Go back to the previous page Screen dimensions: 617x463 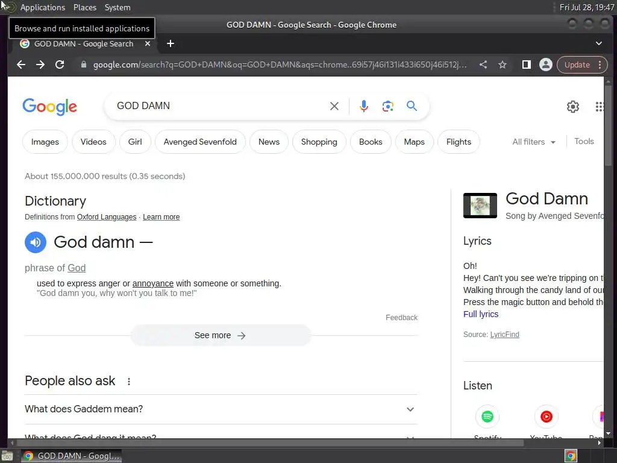coord(21,65)
